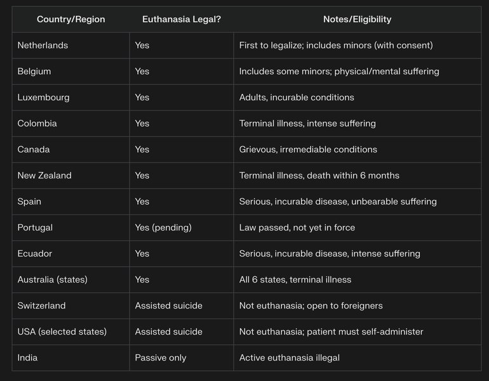489x381 pixels.
Task: Click the 'Grievous, irremediable conditions' note
Action: [x=308, y=149]
